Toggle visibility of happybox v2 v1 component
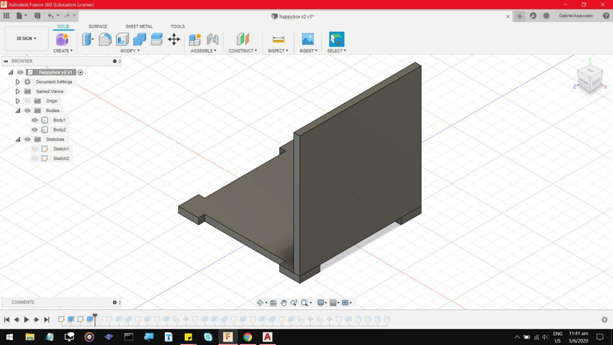This screenshot has height=345, width=613. 20,72
